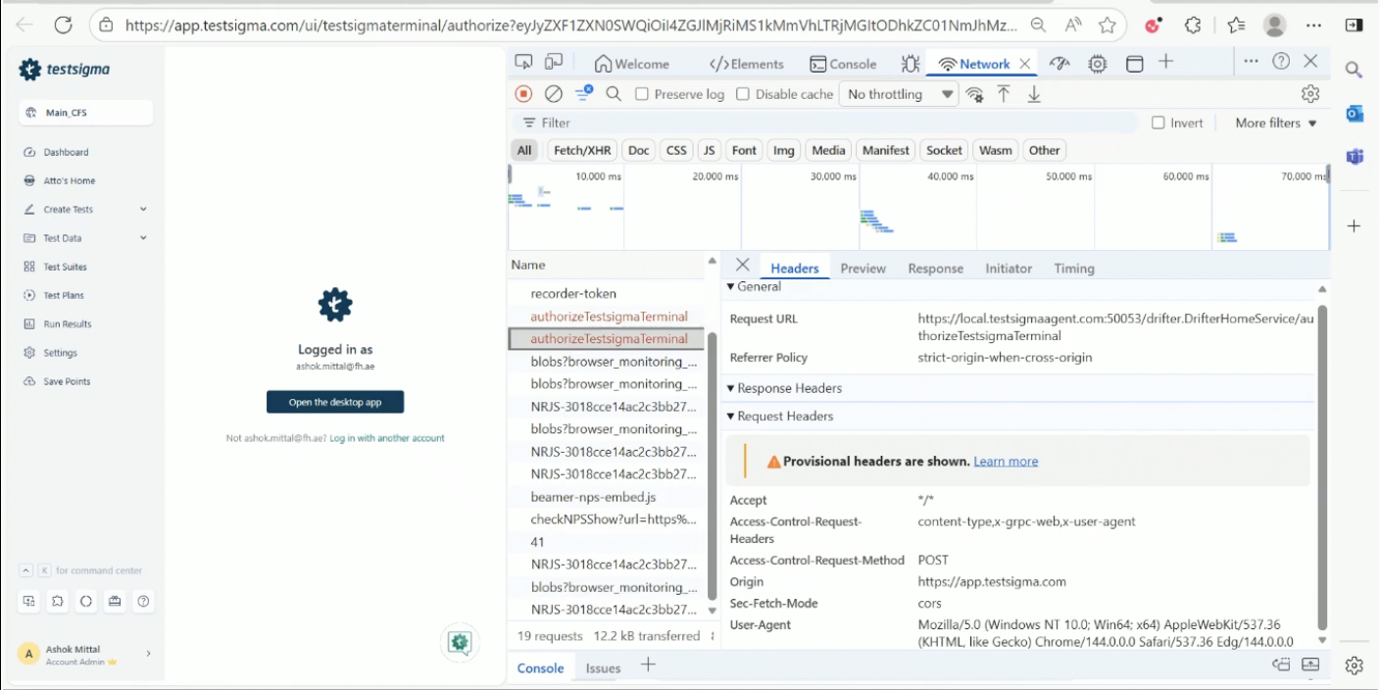The width and height of the screenshot is (1380, 690).
Task: Expand Ashok Mittal account chevron
Action: coord(148,654)
